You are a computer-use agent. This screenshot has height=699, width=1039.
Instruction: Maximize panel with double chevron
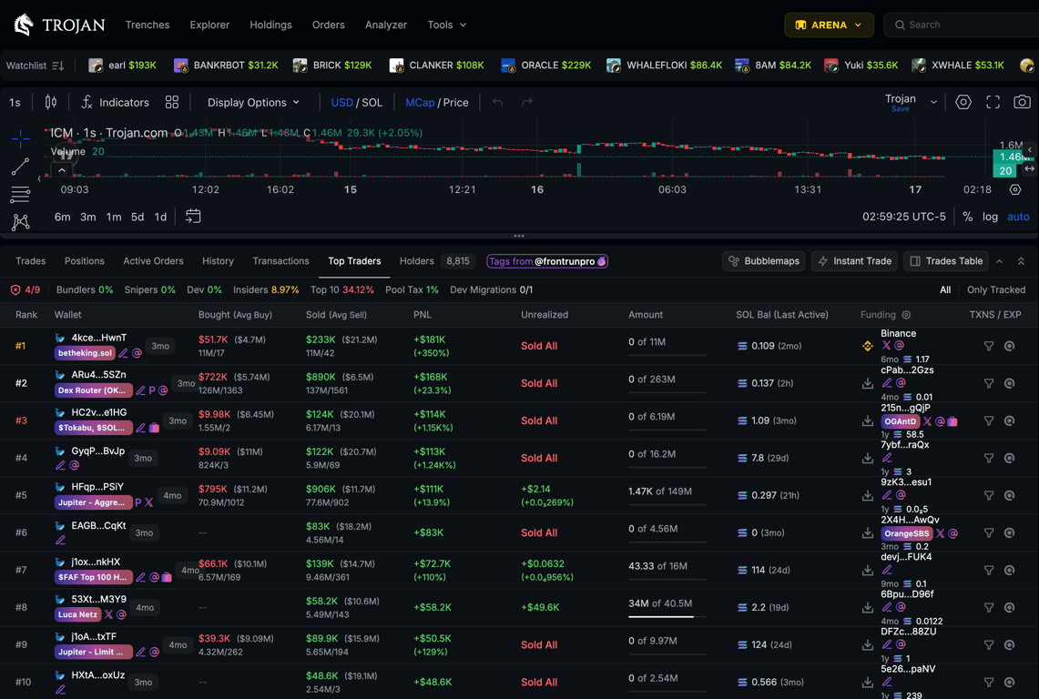point(1021,261)
